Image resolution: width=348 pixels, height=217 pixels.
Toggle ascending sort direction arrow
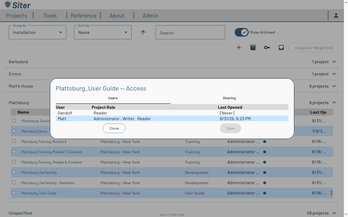tap(143, 32)
